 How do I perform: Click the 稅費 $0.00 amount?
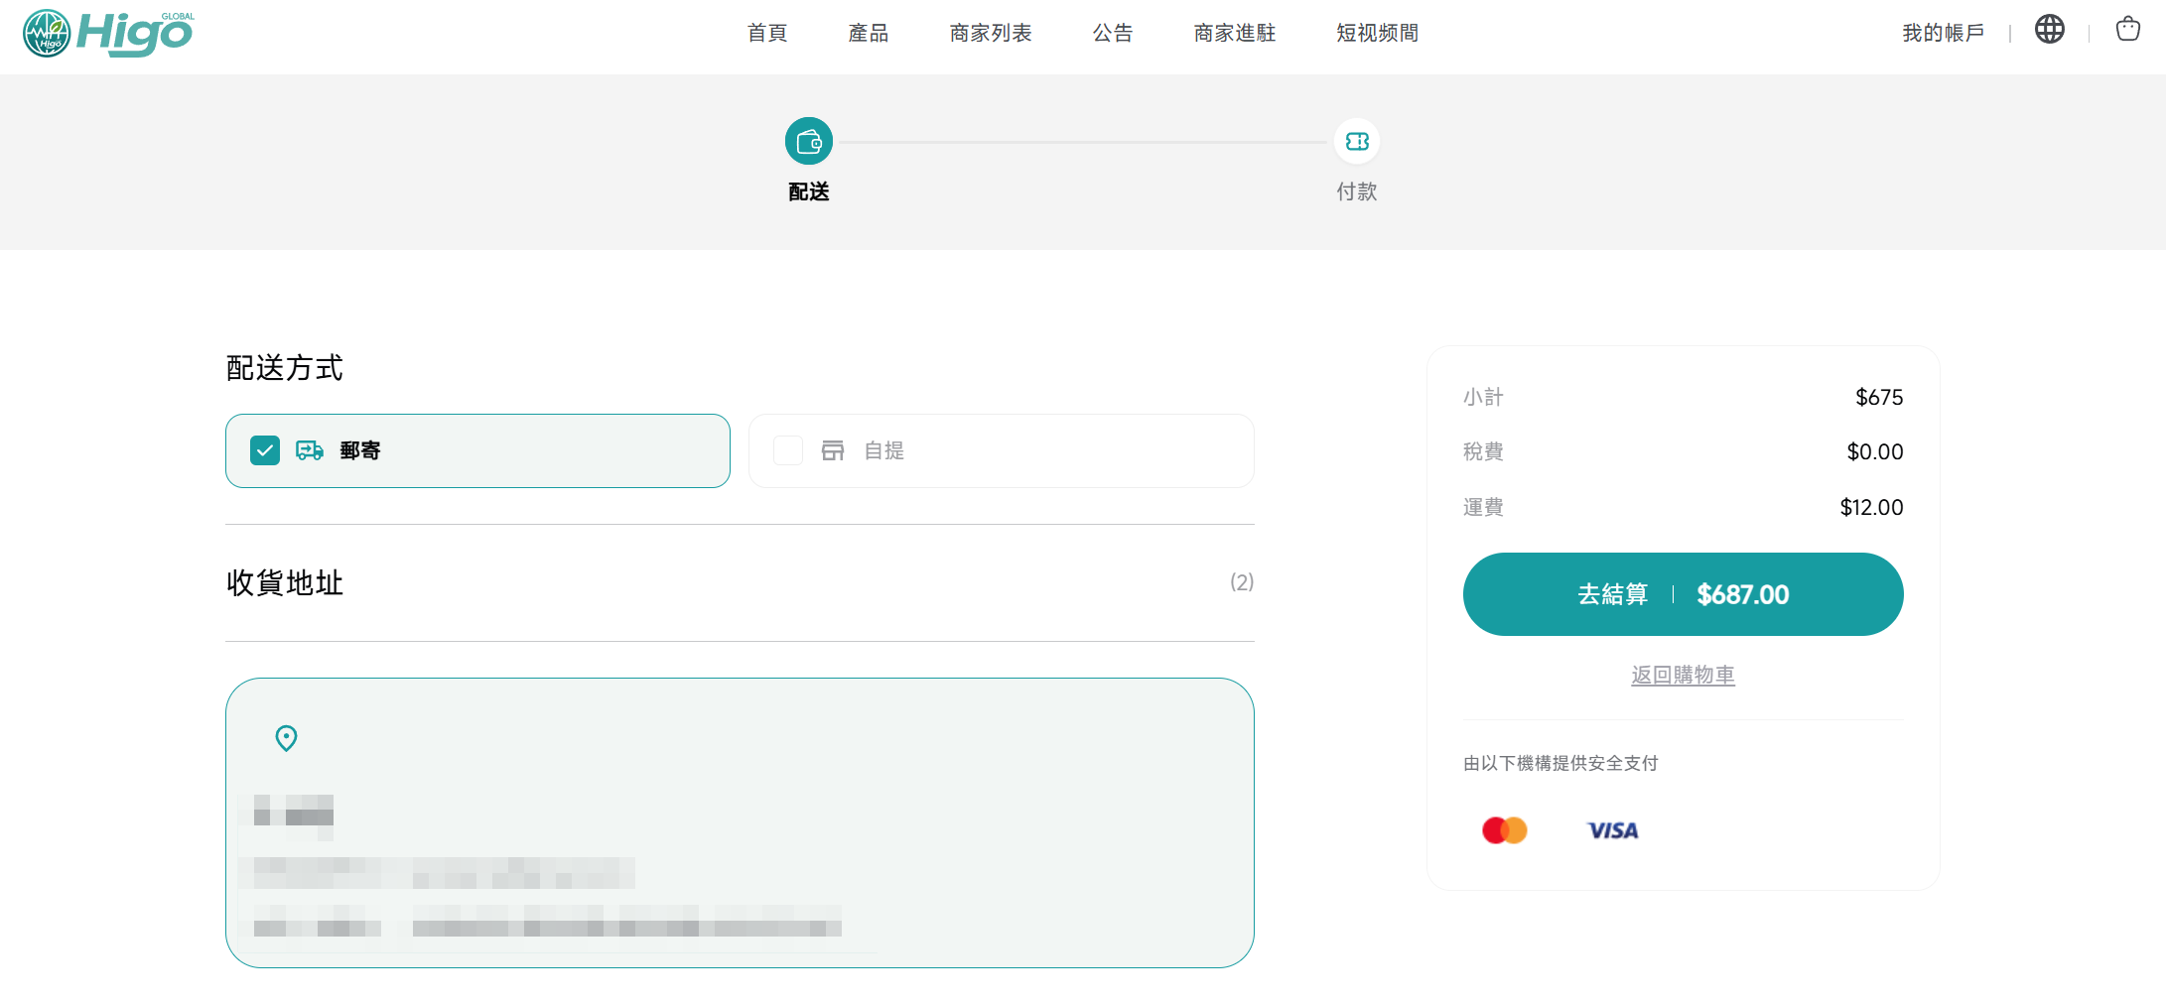[1875, 451]
